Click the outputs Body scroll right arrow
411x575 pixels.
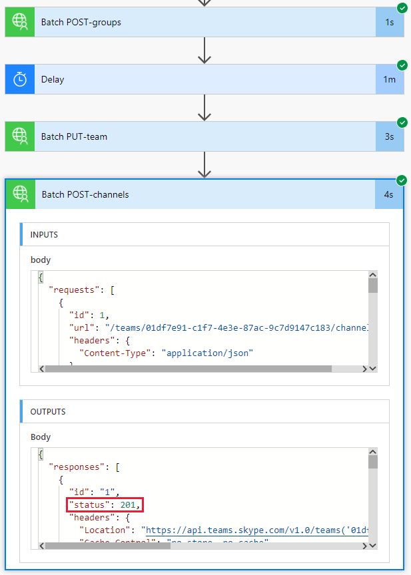click(x=364, y=546)
